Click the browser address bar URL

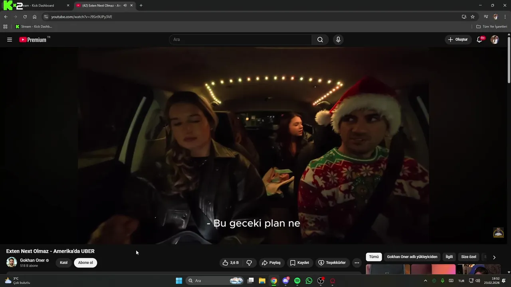coord(81,17)
